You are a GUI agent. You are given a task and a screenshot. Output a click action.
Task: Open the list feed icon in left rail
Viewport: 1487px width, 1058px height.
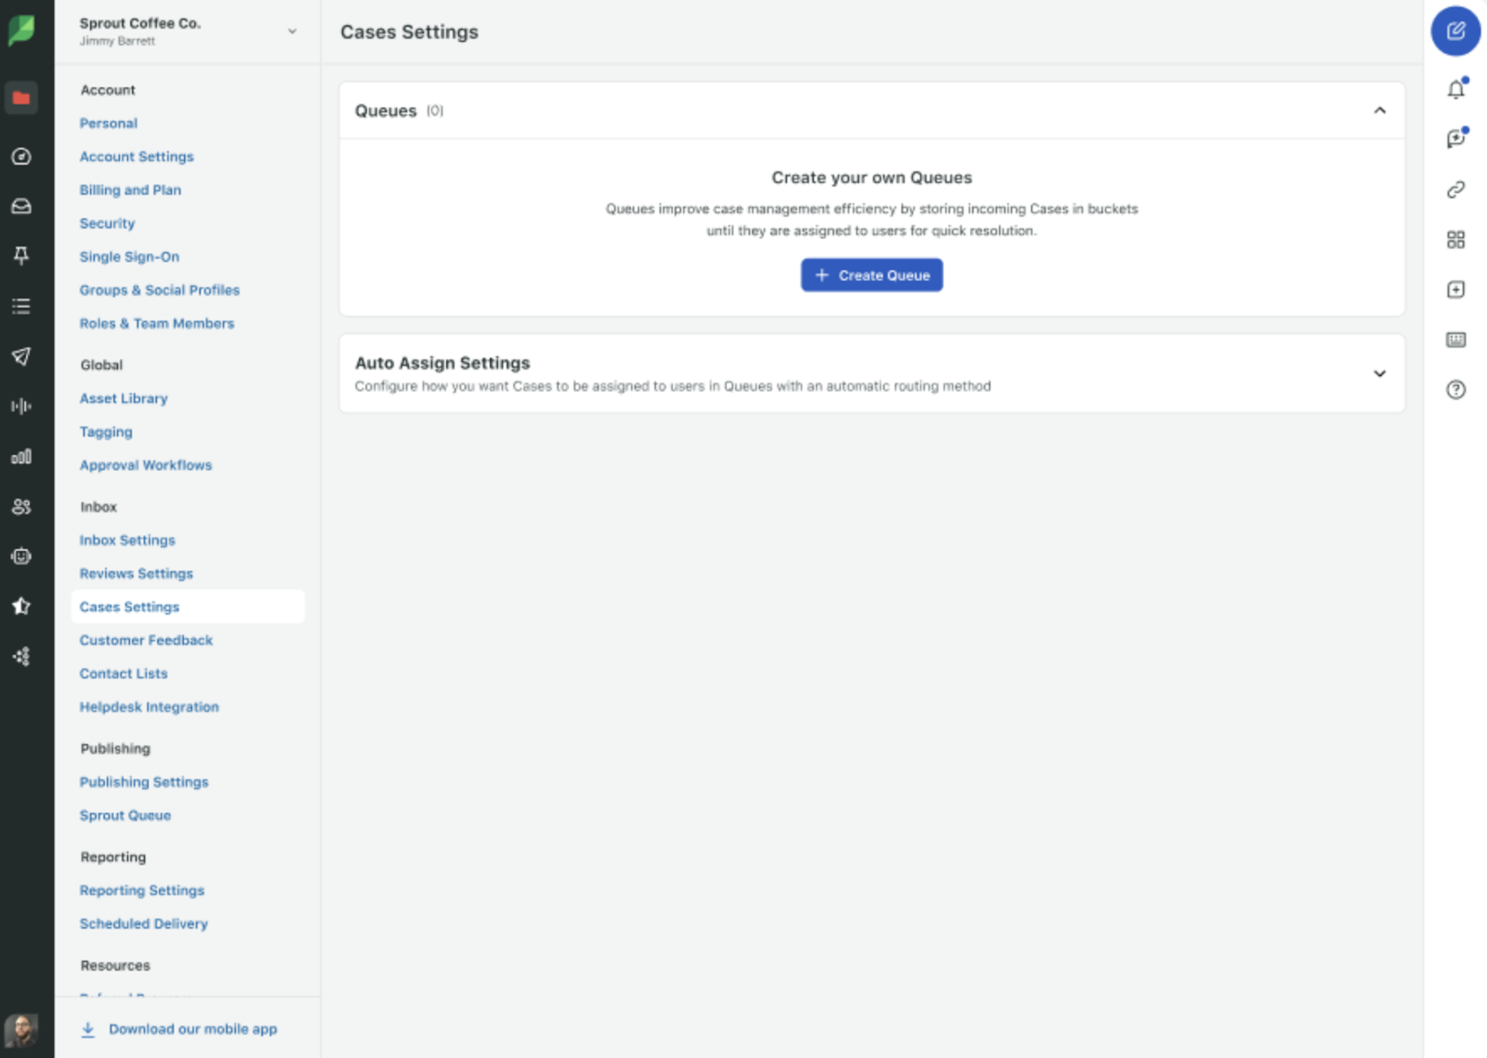pyautogui.click(x=21, y=306)
